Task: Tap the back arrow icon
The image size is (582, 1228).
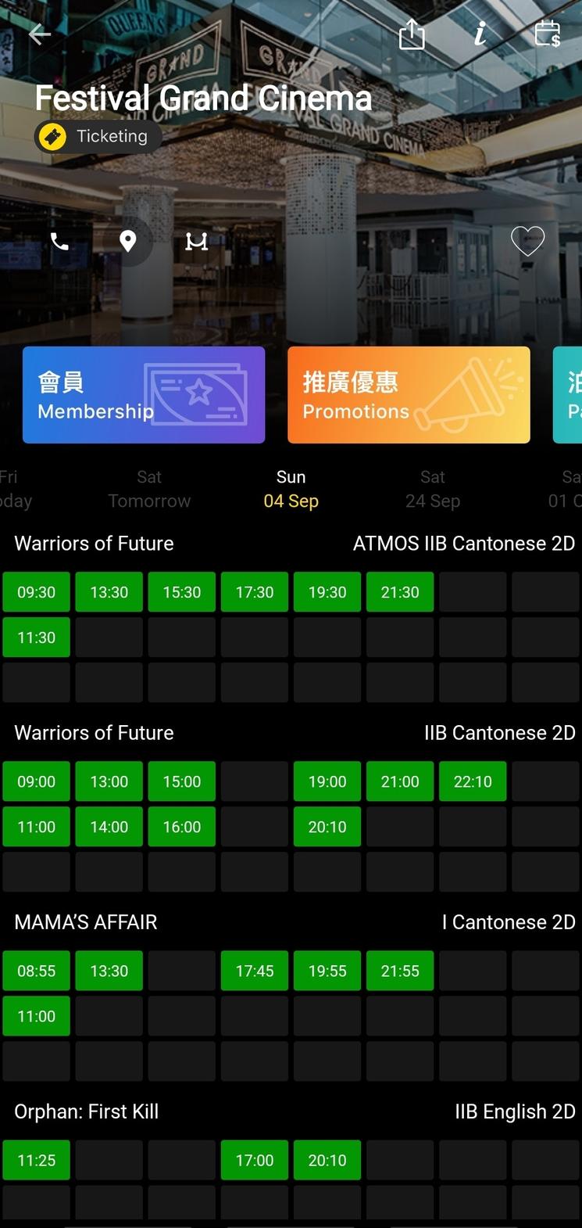Action: [40, 34]
